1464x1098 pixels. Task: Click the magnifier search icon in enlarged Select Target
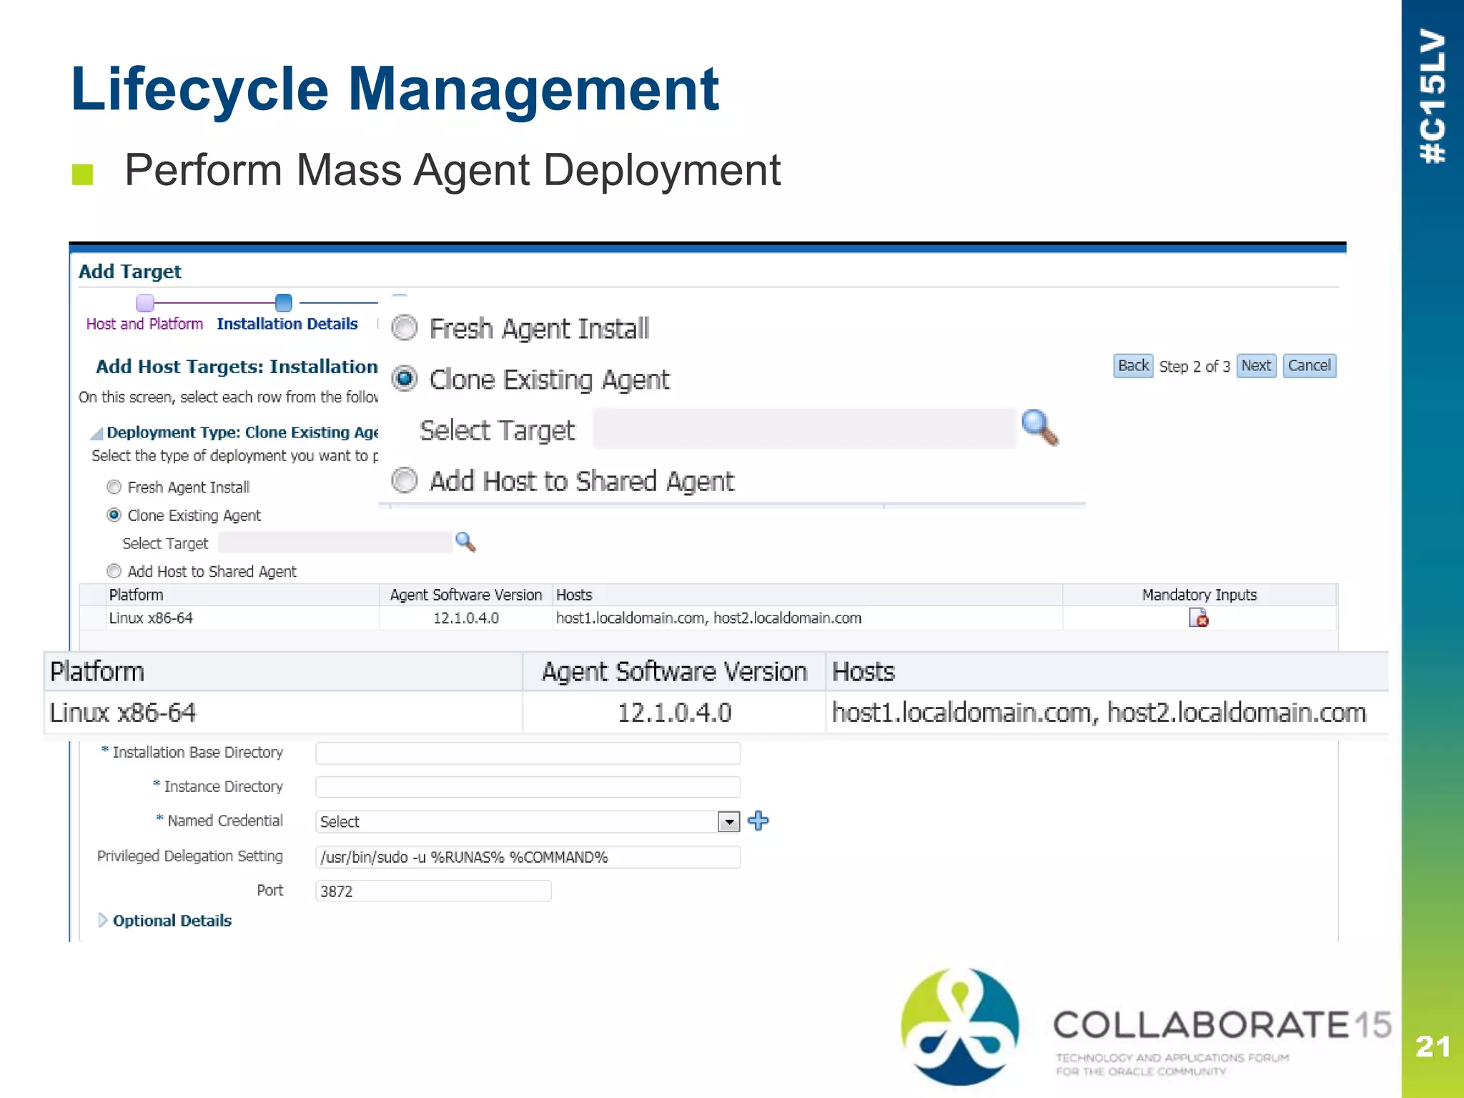click(x=1040, y=427)
